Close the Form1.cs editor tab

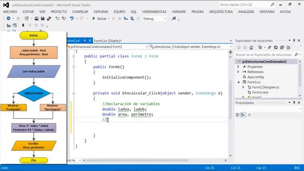[90, 40]
